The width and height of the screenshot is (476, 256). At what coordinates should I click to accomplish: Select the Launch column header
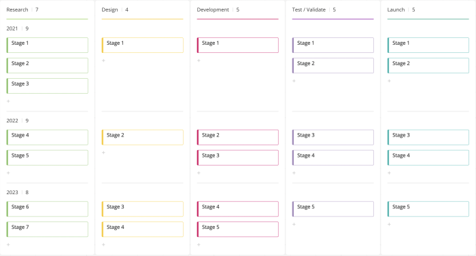[396, 10]
